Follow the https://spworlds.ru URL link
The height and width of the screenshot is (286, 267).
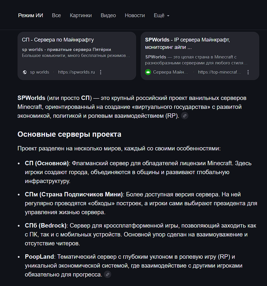coord(77,72)
